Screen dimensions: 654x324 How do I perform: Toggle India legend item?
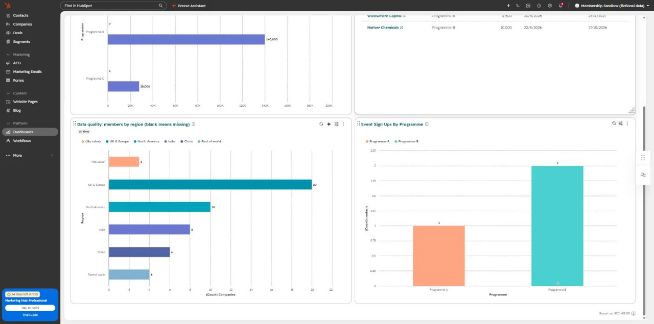[x=169, y=141]
